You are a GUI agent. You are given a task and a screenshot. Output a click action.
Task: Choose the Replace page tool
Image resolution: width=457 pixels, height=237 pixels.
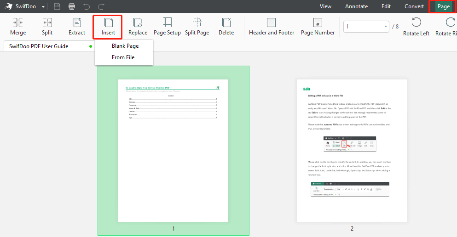coord(138,27)
